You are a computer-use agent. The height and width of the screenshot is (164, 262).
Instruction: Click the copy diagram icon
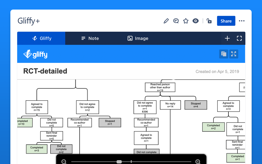(x=224, y=54)
